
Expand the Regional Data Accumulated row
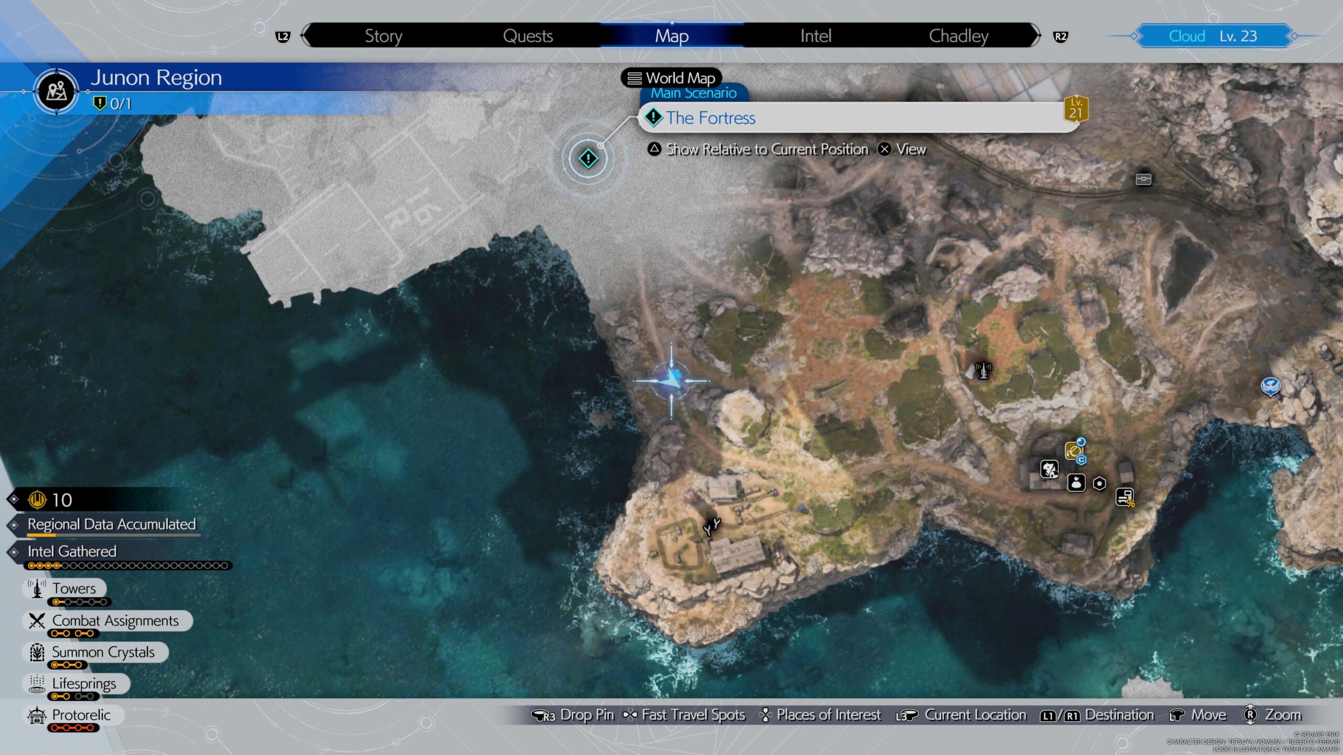[111, 524]
